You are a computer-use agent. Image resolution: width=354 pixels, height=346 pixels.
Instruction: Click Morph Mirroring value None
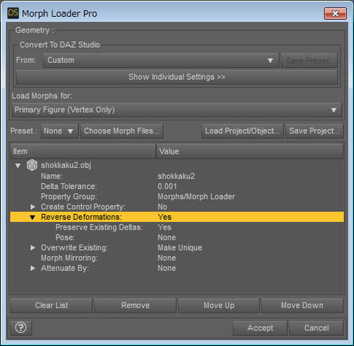(x=167, y=258)
